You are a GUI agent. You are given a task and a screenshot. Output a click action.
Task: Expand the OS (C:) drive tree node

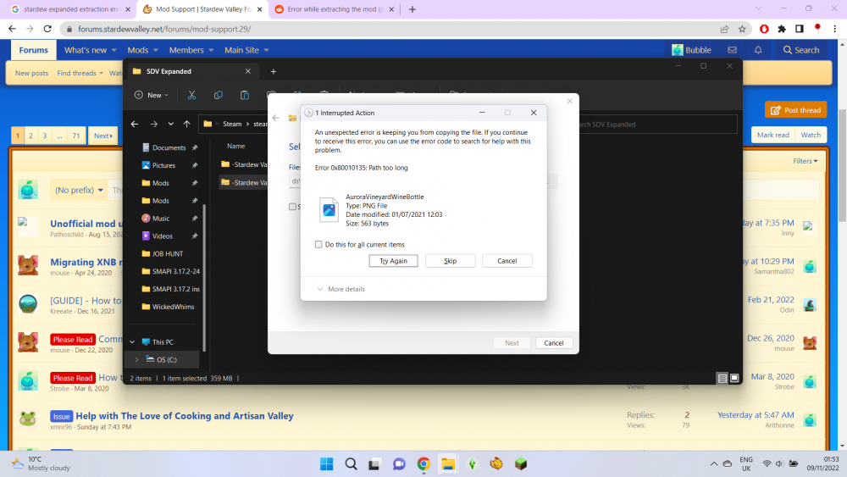point(137,360)
